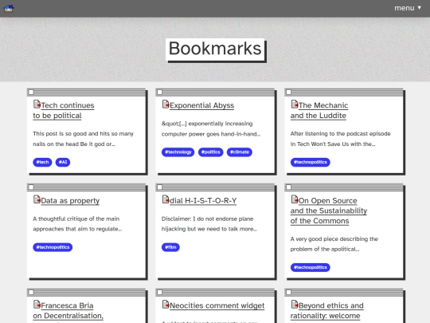Click window box on Mechanic and Luddite card titlebar
The width and height of the screenshot is (430, 323).
click(288, 92)
